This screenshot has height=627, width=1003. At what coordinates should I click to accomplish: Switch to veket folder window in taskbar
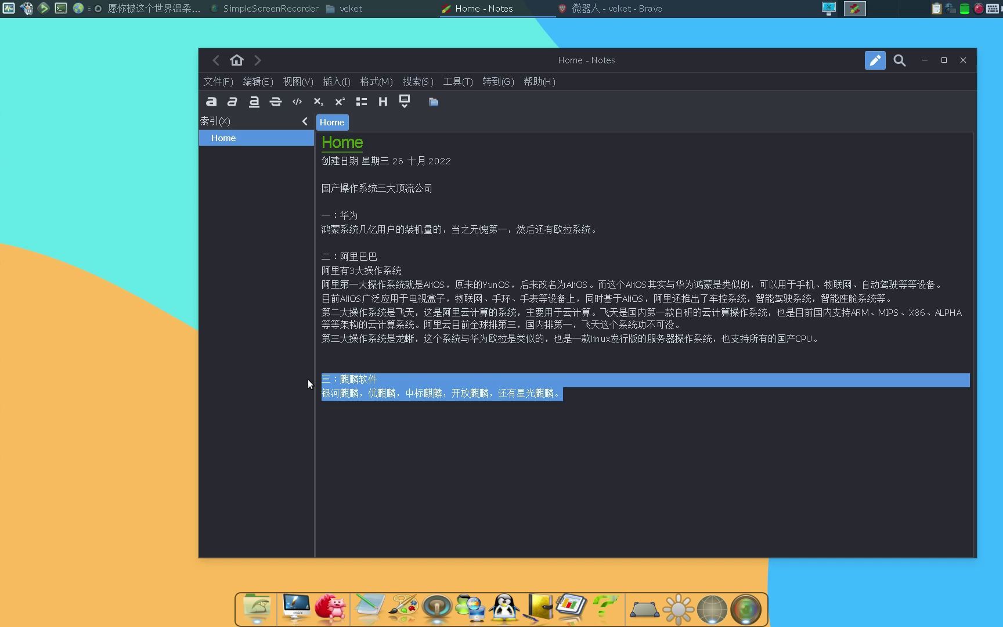click(344, 9)
